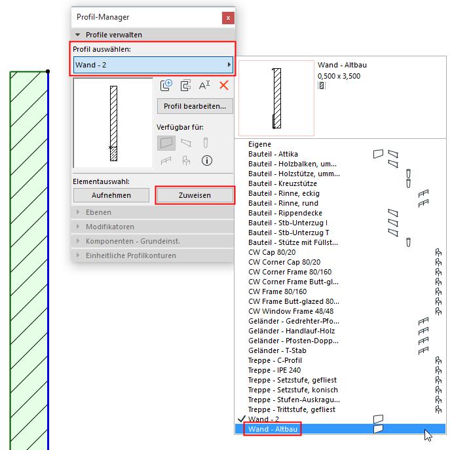Select Bauteil - Kreuzstütze profile
The width and height of the screenshot is (452, 450).
point(340,183)
